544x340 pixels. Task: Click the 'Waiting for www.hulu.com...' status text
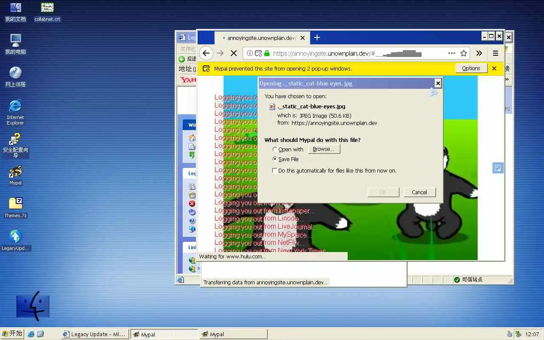tap(232, 256)
